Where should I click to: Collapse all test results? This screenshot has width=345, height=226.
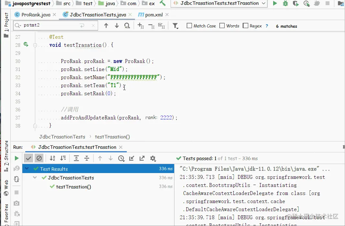[87, 158]
